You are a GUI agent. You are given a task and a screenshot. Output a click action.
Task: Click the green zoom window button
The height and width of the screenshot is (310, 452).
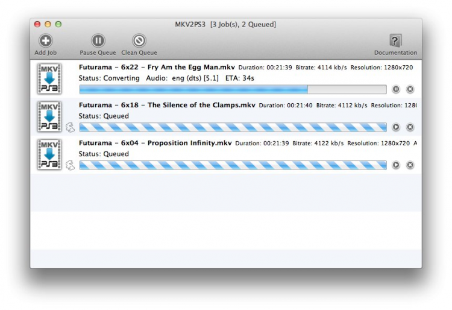(58, 24)
